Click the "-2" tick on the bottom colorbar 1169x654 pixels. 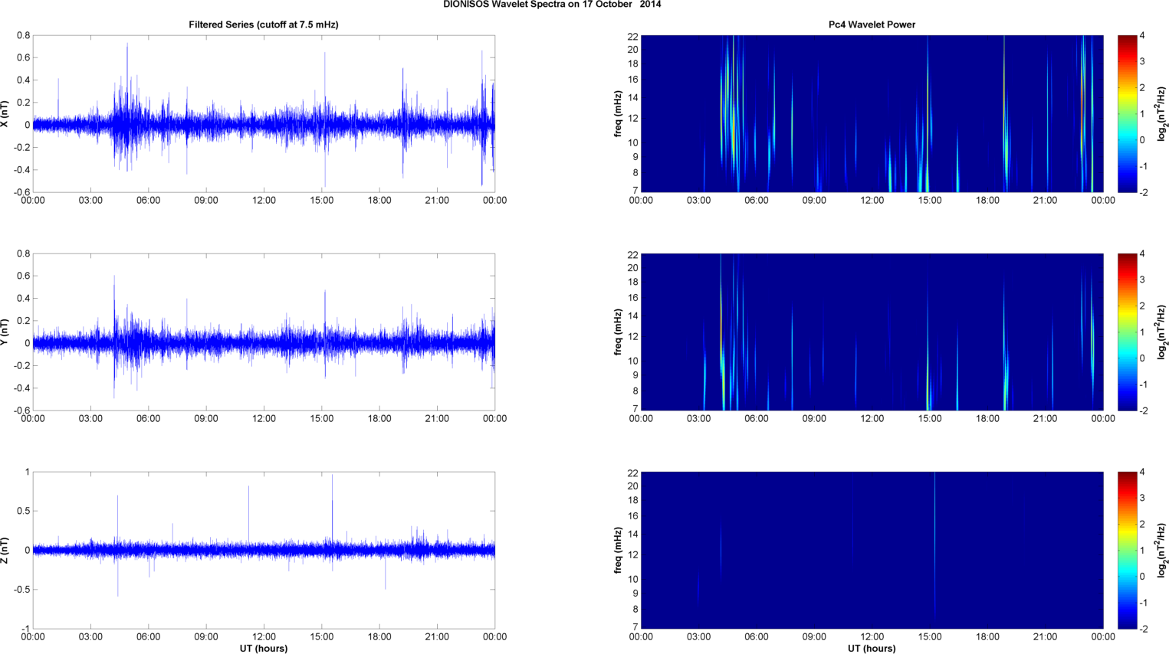point(1143,629)
